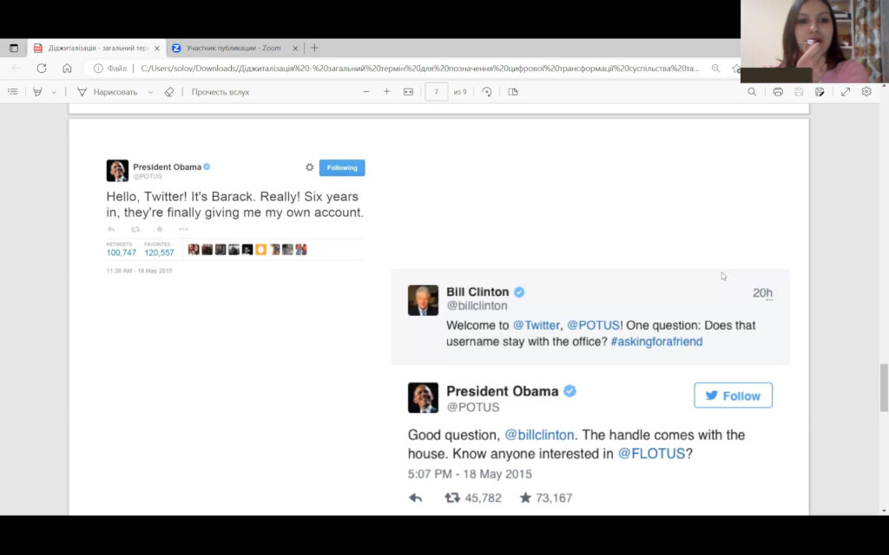The width and height of the screenshot is (889, 555).
Task: Click the @billclinton mention link
Action: (539, 435)
